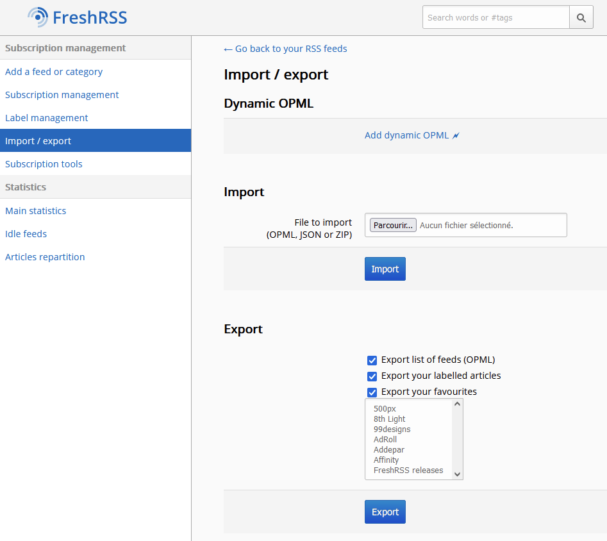Select AdRoll in the export feed list
The width and height of the screenshot is (607, 541).
click(385, 440)
